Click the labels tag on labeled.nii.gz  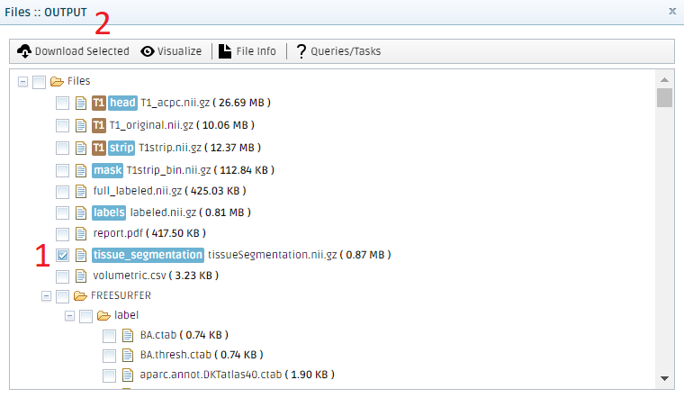109,213
